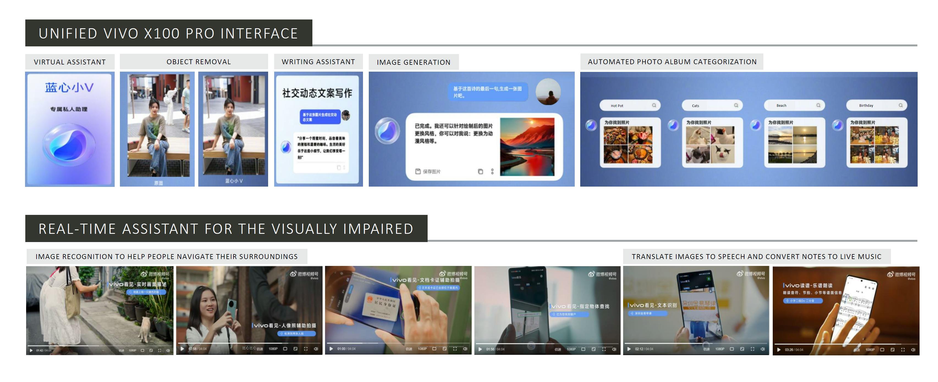Click the save disk icon beside 保存图片
The width and height of the screenshot is (938, 382).
pyautogui.click(x=418, y=172)
